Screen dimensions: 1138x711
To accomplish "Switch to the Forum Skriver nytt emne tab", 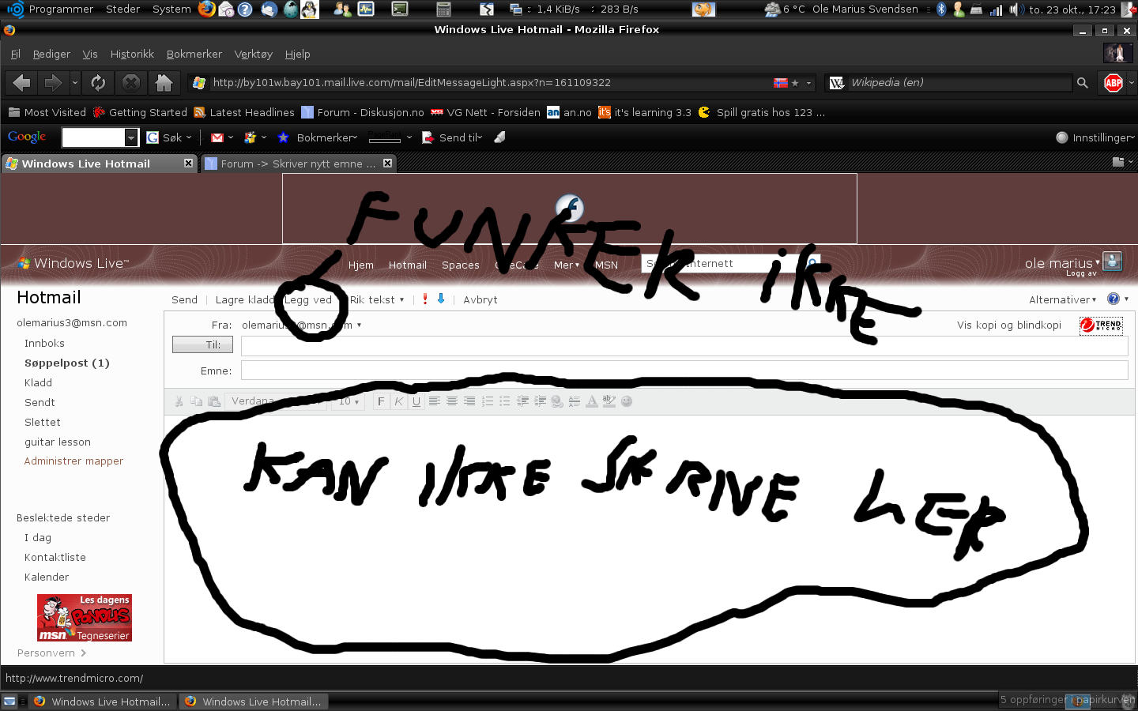I will tap(298, 164).
